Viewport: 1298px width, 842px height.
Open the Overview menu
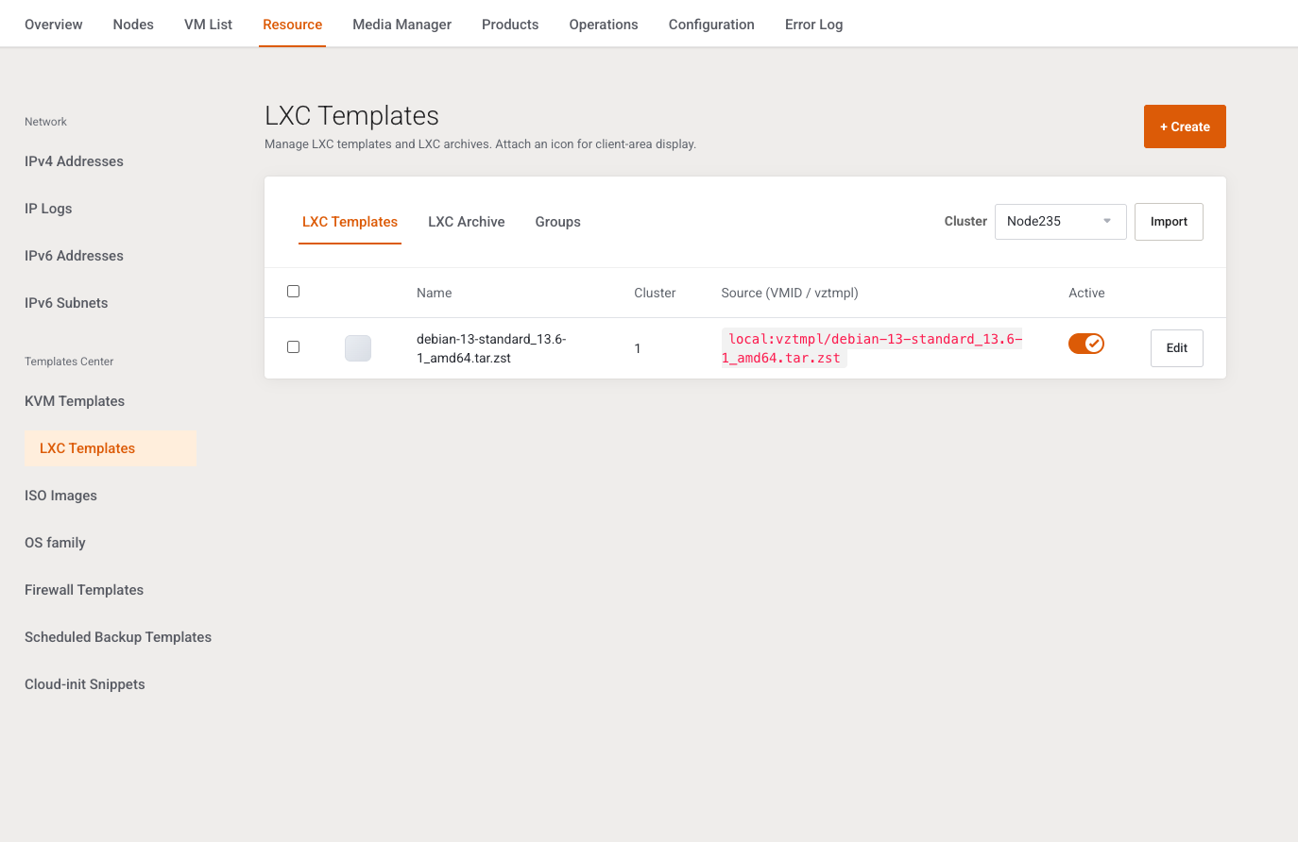[54, 25]
